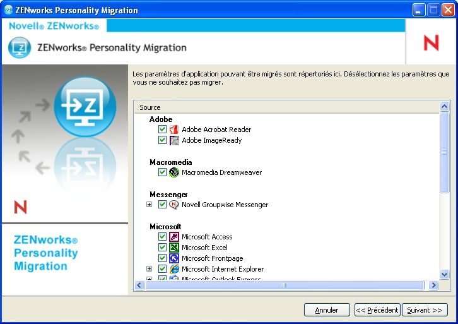
Task: Select the Microsoft Internet Explorer label
Action: pos(223,269)
